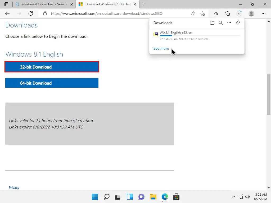Image resolution: width=271 pixels, height=203 pixels.
Task: Click the network tray icon
Action: 241,197
